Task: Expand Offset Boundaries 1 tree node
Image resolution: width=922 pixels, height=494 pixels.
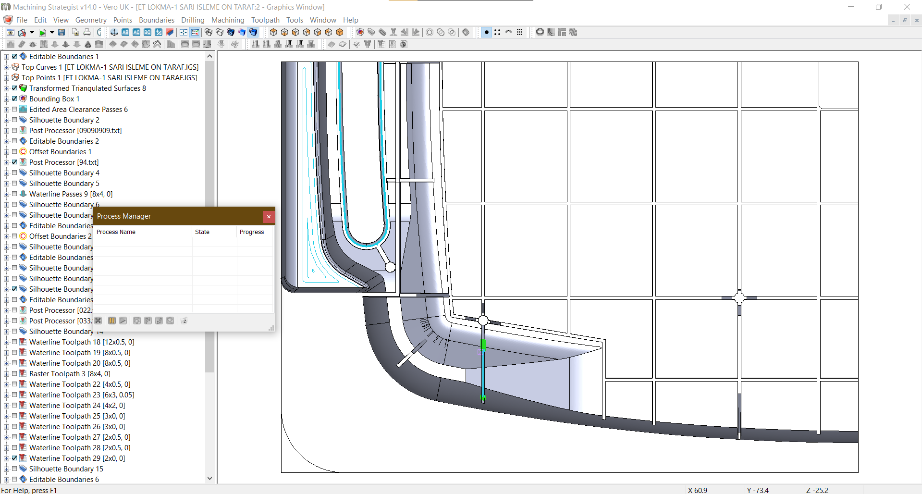Action: (x=7, y=152)
